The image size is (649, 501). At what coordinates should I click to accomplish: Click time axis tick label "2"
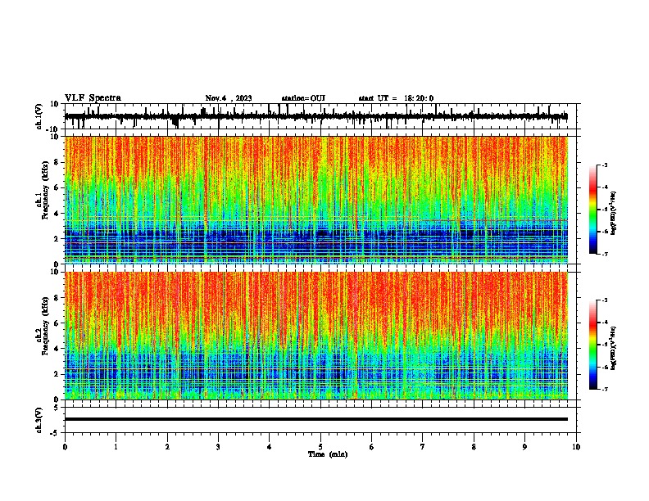167,447
